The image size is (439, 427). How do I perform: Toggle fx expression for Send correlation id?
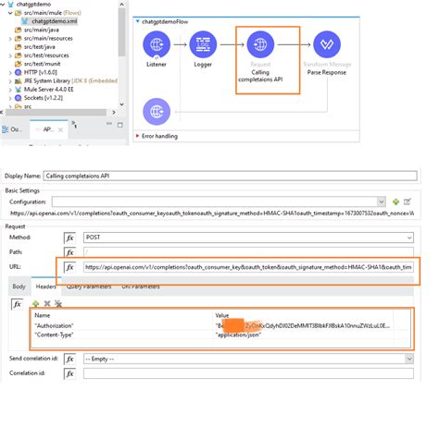click(x=69, y=359)
